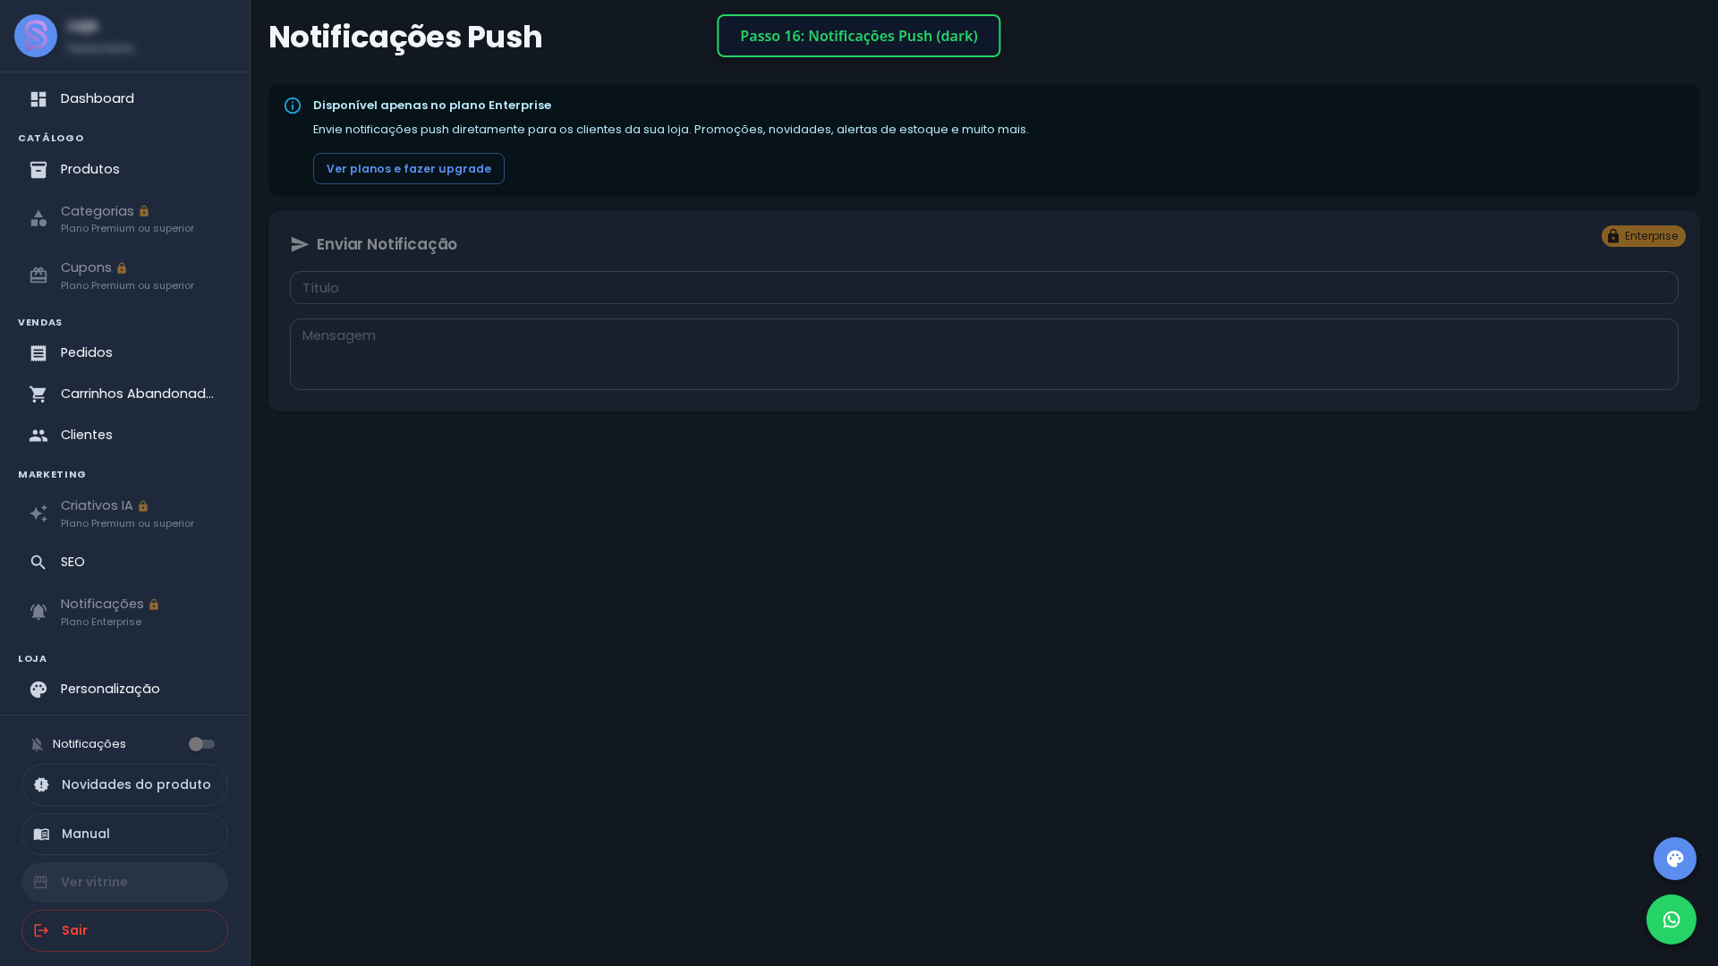The height and width of the screenshot is (966, 1718).
Task: Click the Sair logout button
Action: [x=124, y=931]
